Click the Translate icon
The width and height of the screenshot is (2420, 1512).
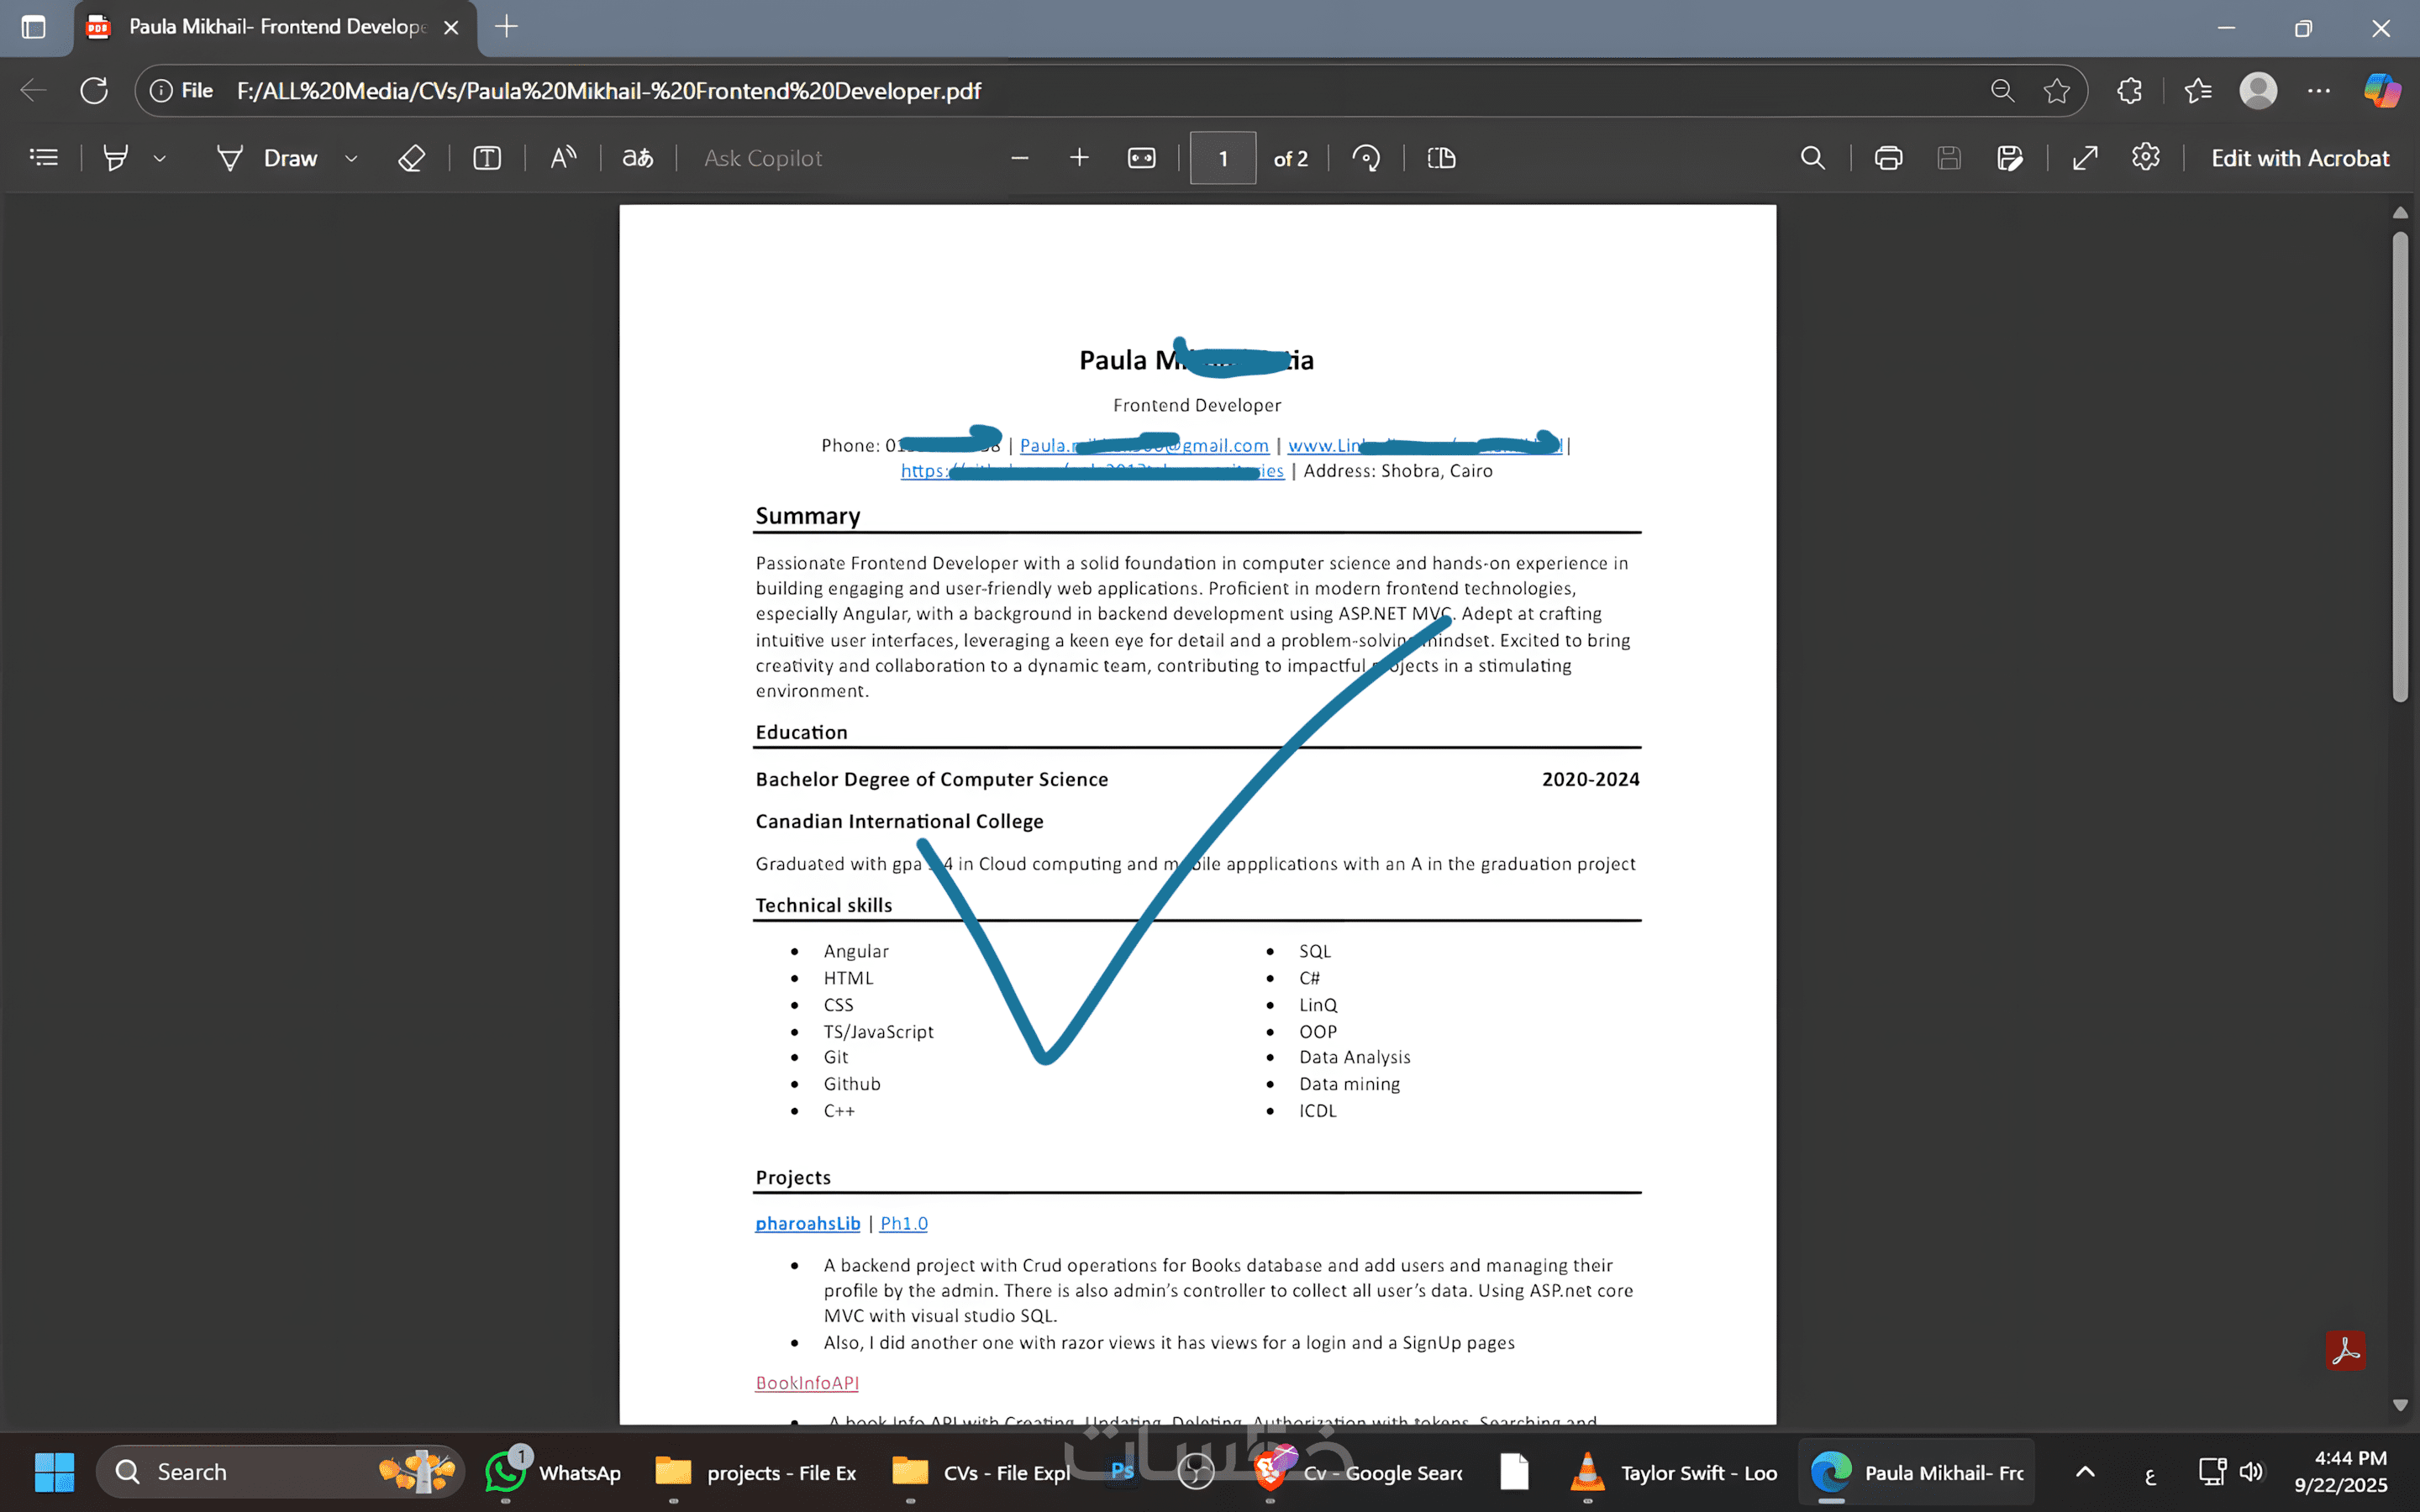[638, 158]
